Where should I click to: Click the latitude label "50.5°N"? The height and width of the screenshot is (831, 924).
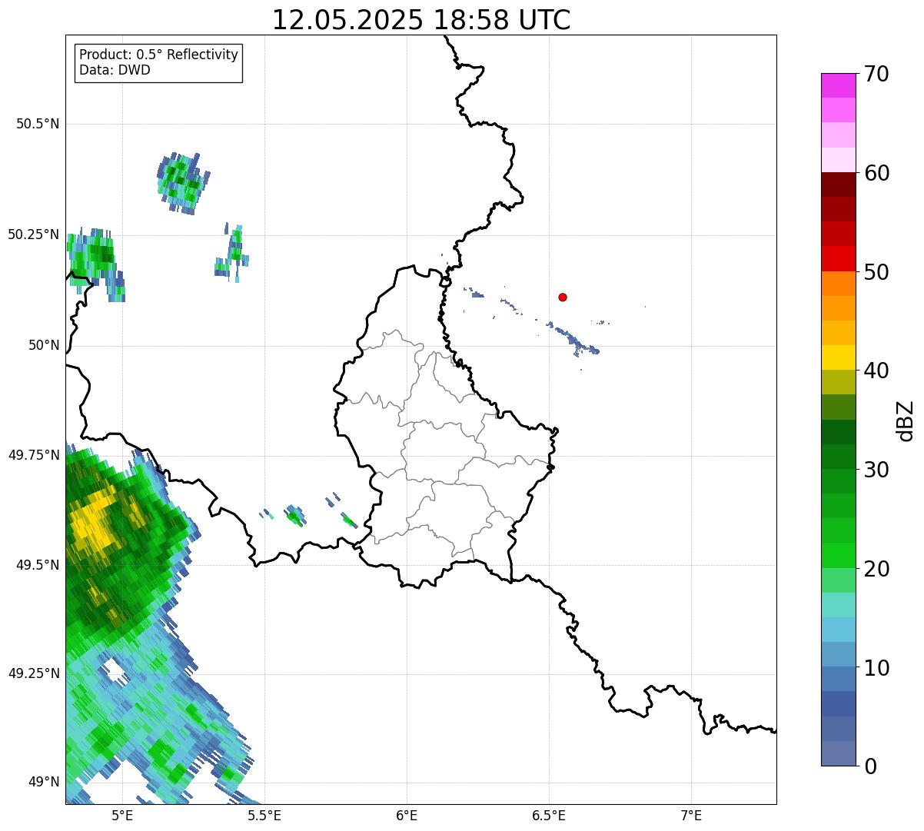[38, 124]
